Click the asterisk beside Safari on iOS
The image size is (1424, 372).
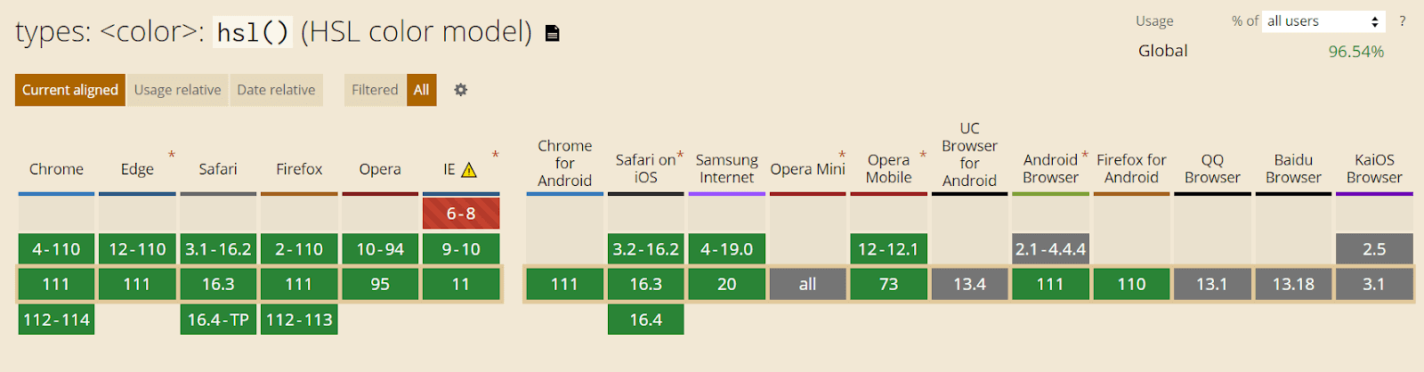tap(680, 156)
